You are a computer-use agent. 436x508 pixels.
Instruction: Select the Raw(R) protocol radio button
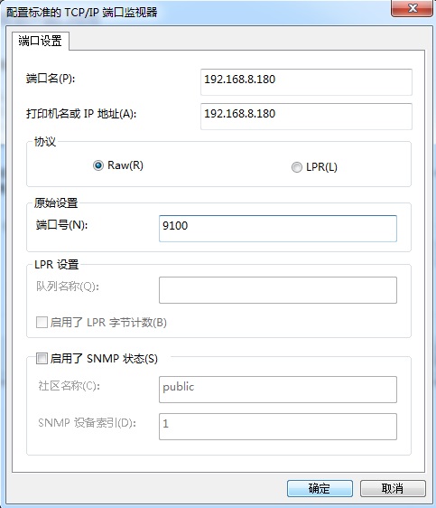[x=98, y=165]
